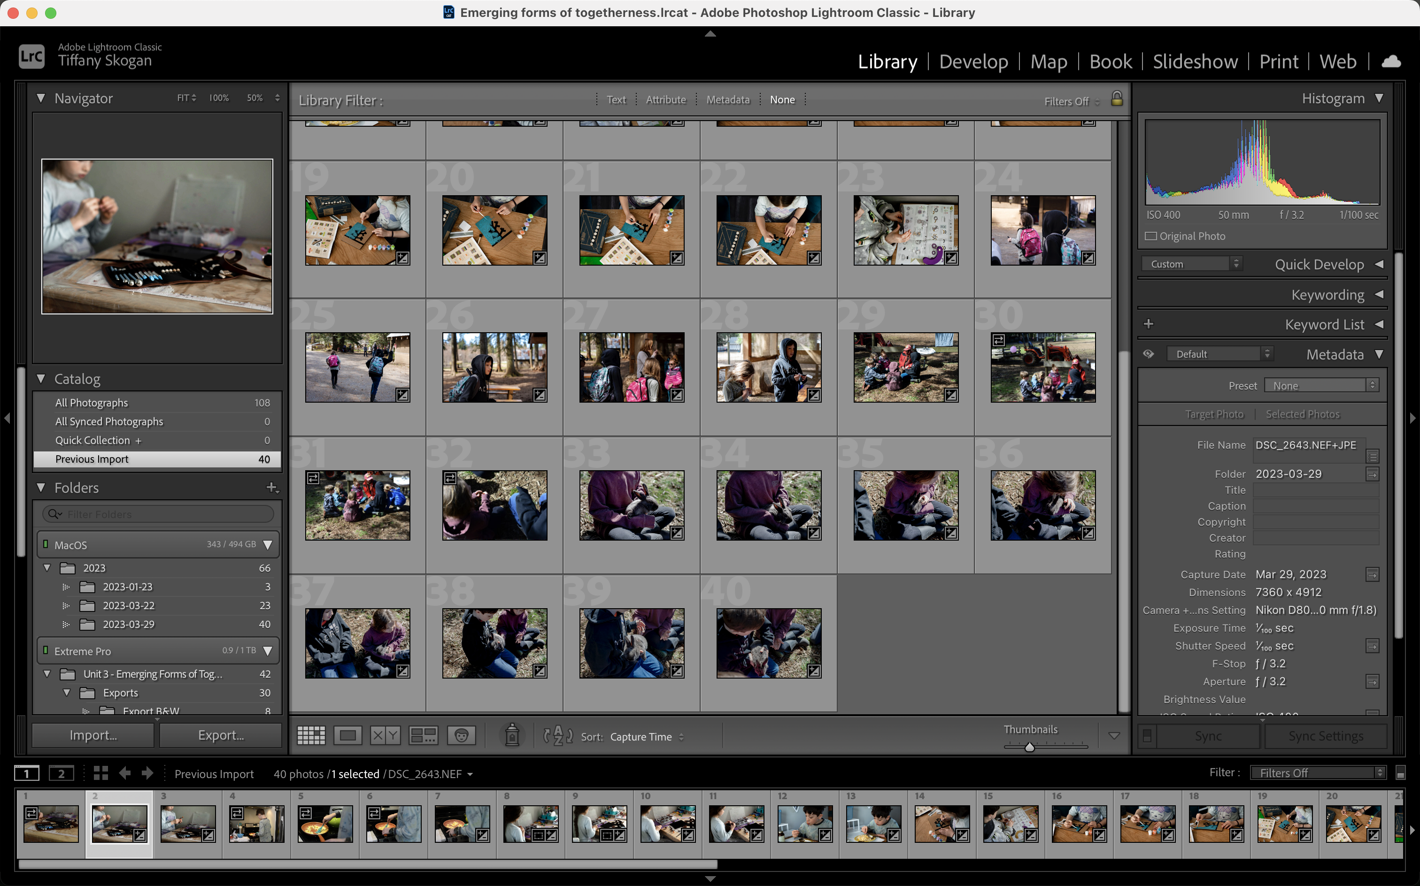Collapse the Navigator panel

[40, 98]
